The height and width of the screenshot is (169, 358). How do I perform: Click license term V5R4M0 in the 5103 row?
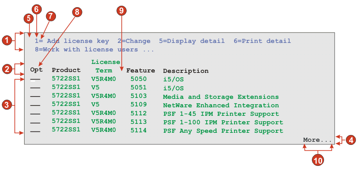[104, 96]
